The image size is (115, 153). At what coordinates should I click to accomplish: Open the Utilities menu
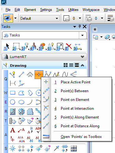point(73,10)
